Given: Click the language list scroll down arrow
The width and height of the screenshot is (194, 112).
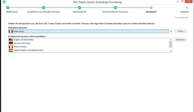Looking at the screenshot, I should (170, 51).
